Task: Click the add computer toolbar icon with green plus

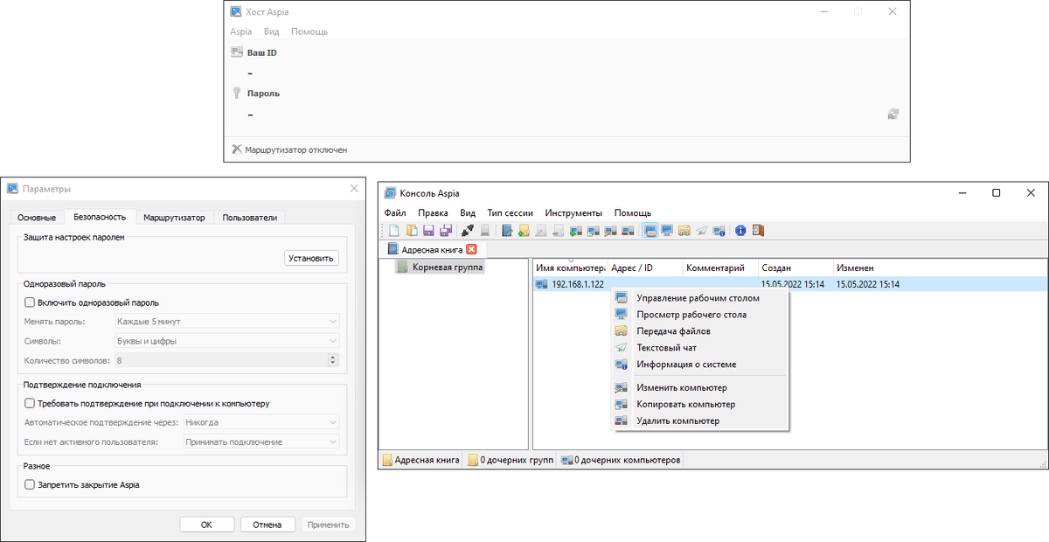Action: pos(575,231)
